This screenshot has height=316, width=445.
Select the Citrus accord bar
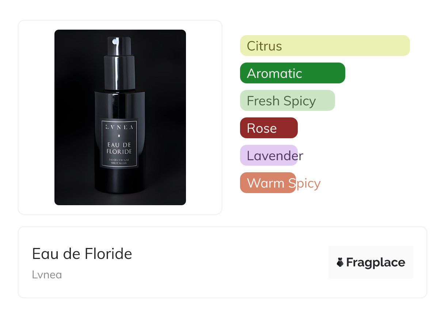point(325,46)
